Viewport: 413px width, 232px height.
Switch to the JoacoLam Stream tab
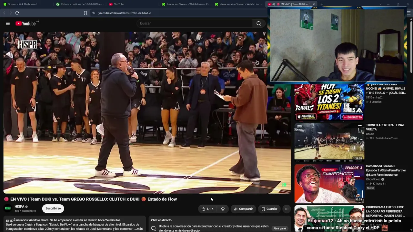186,4
